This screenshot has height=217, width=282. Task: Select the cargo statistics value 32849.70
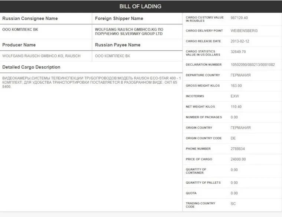238,52
